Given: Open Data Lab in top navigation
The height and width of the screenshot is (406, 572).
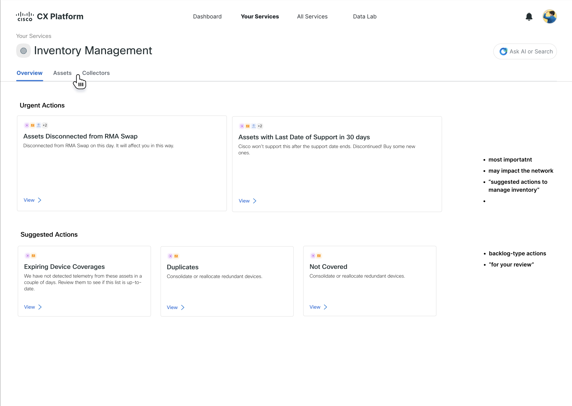Looking at the screenshot, I should 364,17.
